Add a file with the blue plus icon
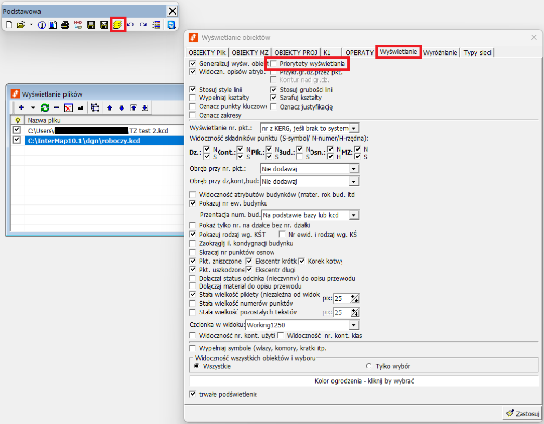 [x=21, y=107]
